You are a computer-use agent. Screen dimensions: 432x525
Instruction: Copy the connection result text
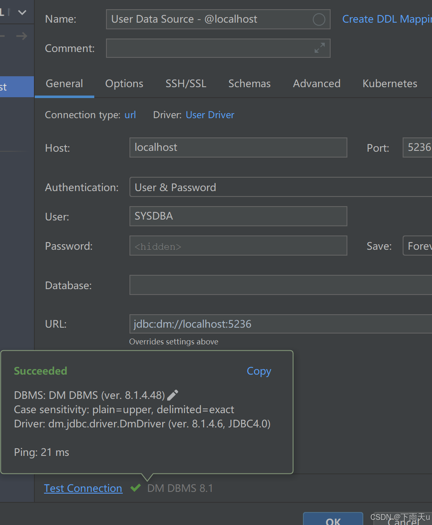[x=259, y=371]
